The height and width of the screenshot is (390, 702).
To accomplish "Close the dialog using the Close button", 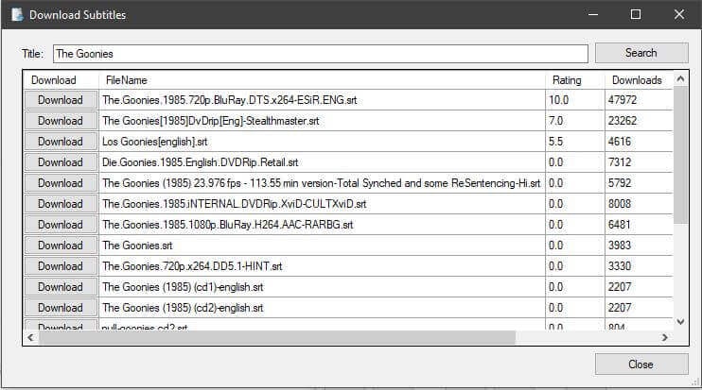I will 641,365.
